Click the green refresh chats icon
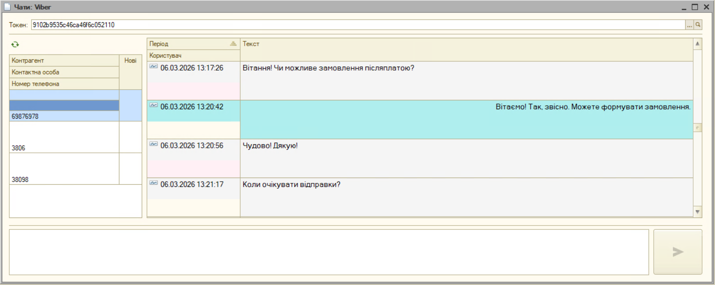Viewport: 715px width, 285px height. 15,44
